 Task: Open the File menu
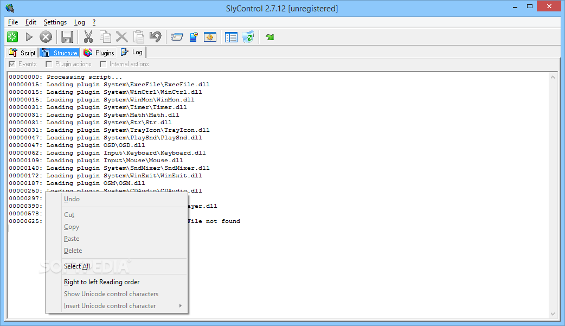point(13,22)
